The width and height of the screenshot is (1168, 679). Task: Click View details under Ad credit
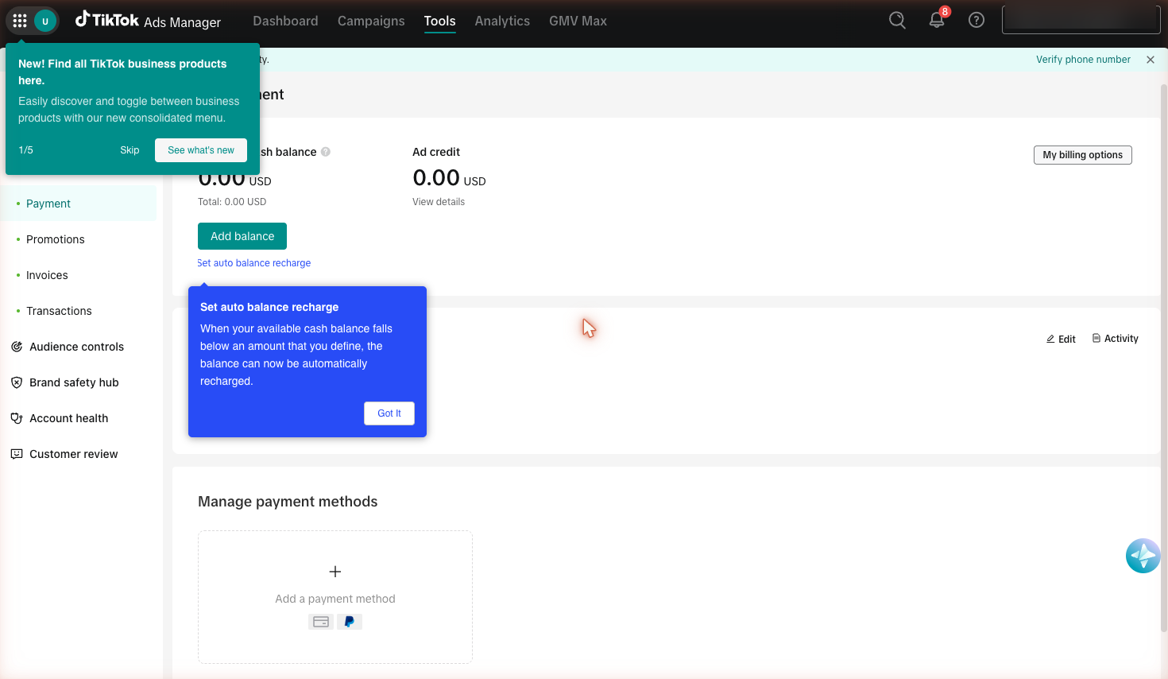coord(439,202)
